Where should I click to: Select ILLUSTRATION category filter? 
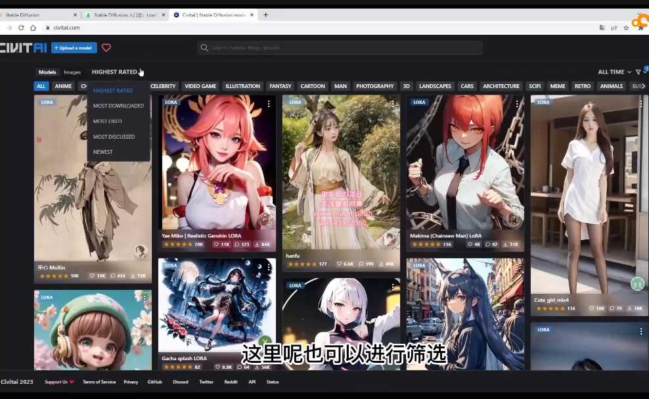click(242, 86)
